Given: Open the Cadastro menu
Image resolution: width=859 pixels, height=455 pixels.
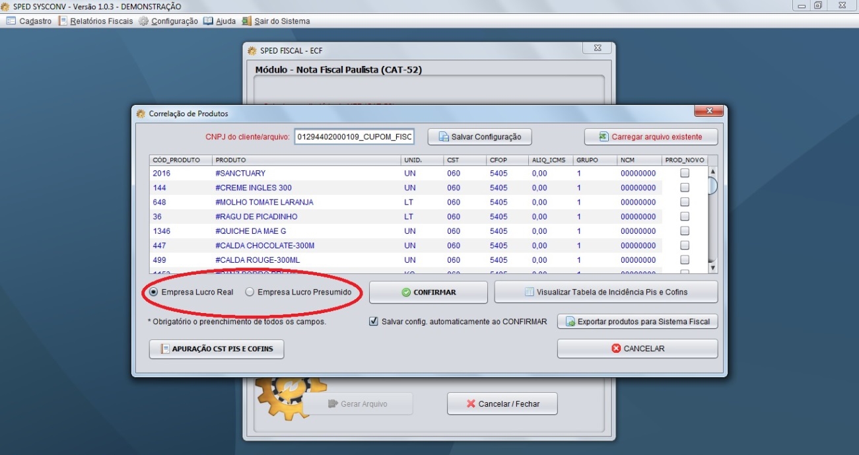Looking at the screenshot, I should 29,21.
